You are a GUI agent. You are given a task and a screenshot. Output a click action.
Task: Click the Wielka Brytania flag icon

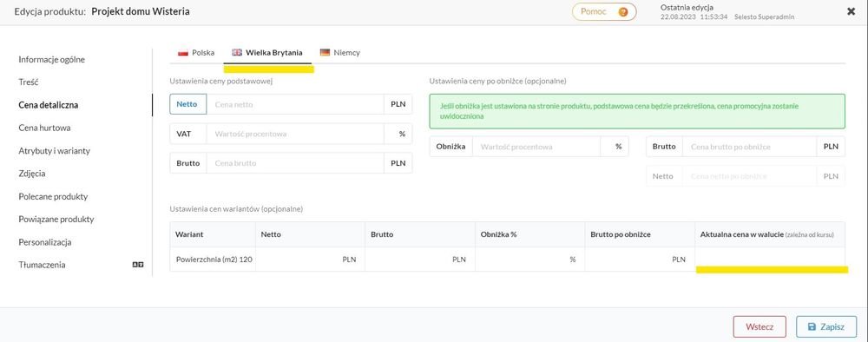click(x=237, y=53)
